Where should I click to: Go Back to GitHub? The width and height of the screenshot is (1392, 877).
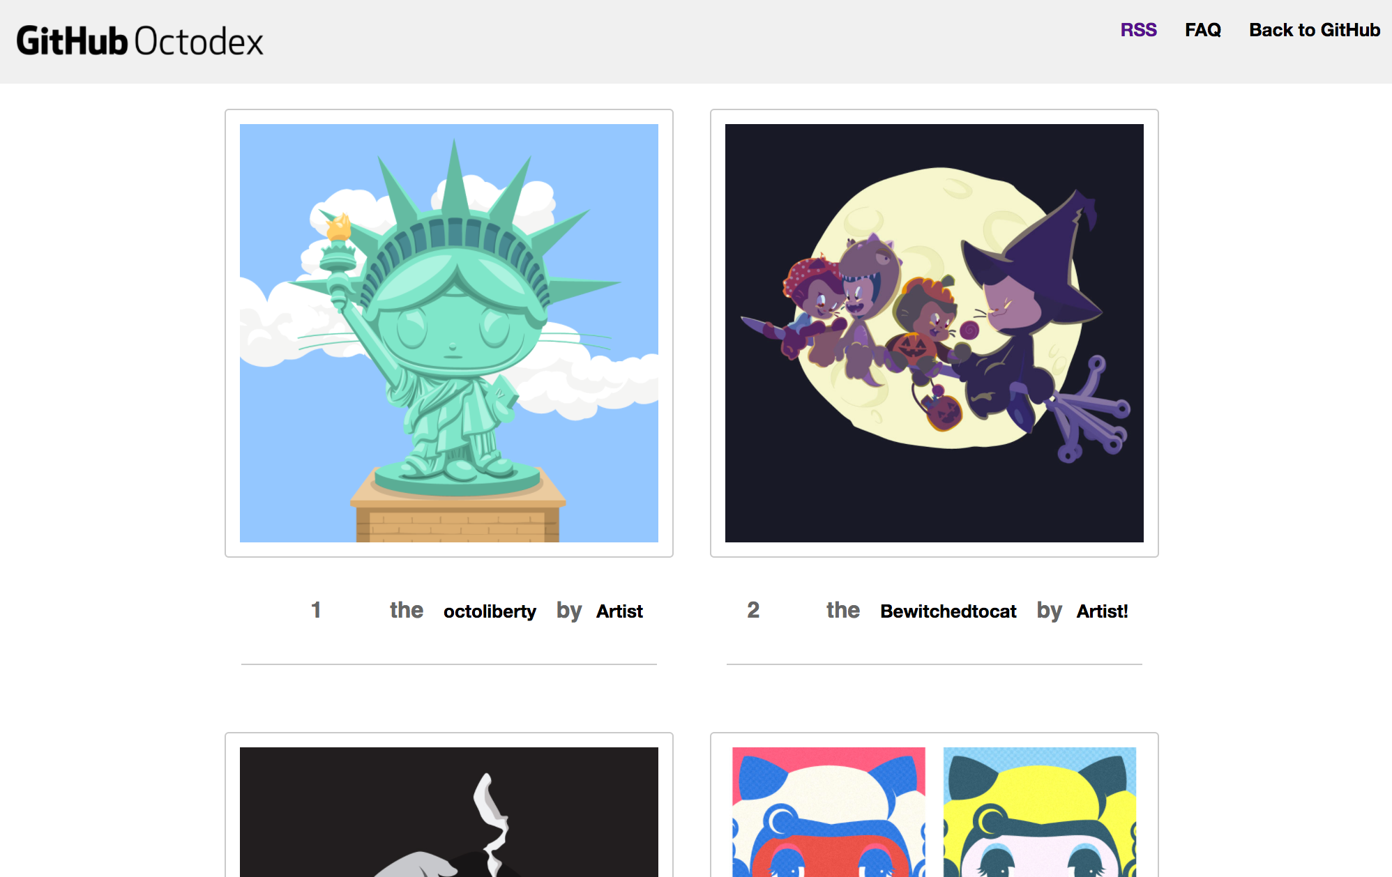click(x=1315, y=30)
